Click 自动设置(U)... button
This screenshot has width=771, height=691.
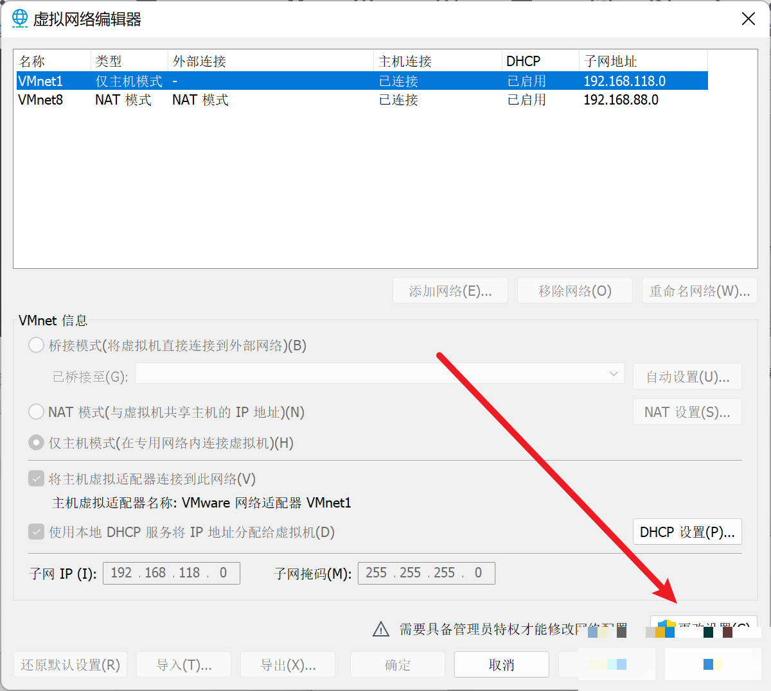(687, 377)
